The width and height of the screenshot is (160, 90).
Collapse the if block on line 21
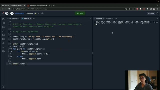point(12,51)
